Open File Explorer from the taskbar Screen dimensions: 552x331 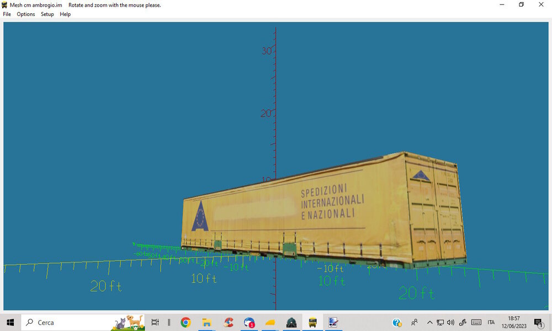point(206,322)
